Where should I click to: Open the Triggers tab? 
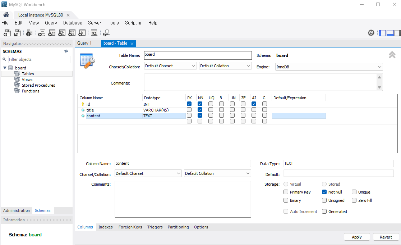[x=155, y=227]
